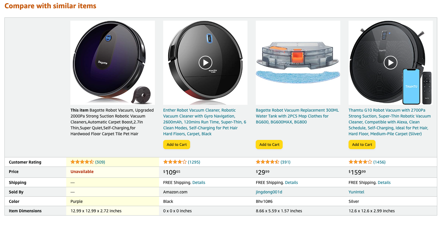Click the Enther vacuum star rating
The width and height of the screenshot is (442, 225).
(x=175, y=162)
